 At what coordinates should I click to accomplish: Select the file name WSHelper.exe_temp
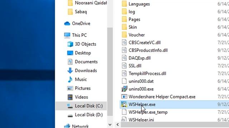(148, 112)
